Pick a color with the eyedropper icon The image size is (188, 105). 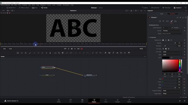click(172, 58)
